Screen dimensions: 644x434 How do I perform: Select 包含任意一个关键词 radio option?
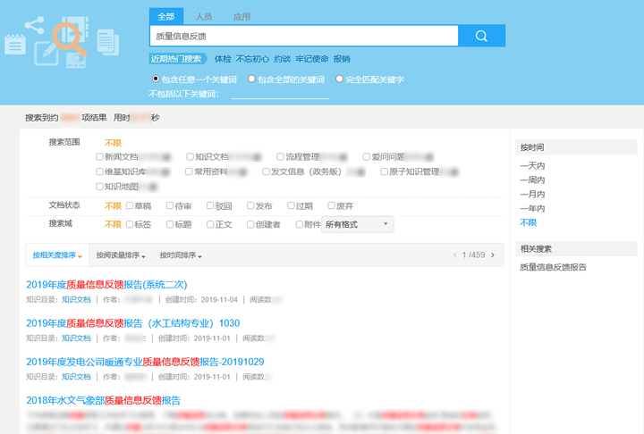point(156,79)
